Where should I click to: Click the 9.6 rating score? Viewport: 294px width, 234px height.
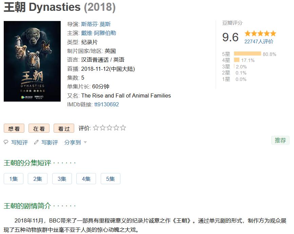click(x=230, y=37)
